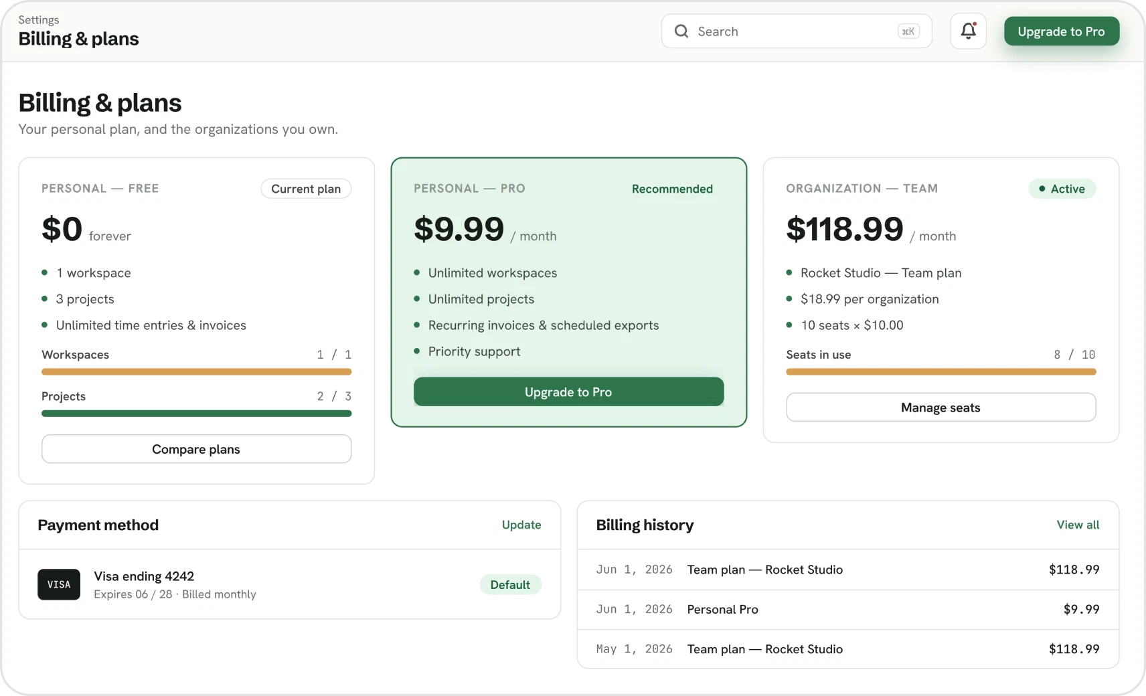
Task: Open Manage seats
Action: click(x=940, y=408)
